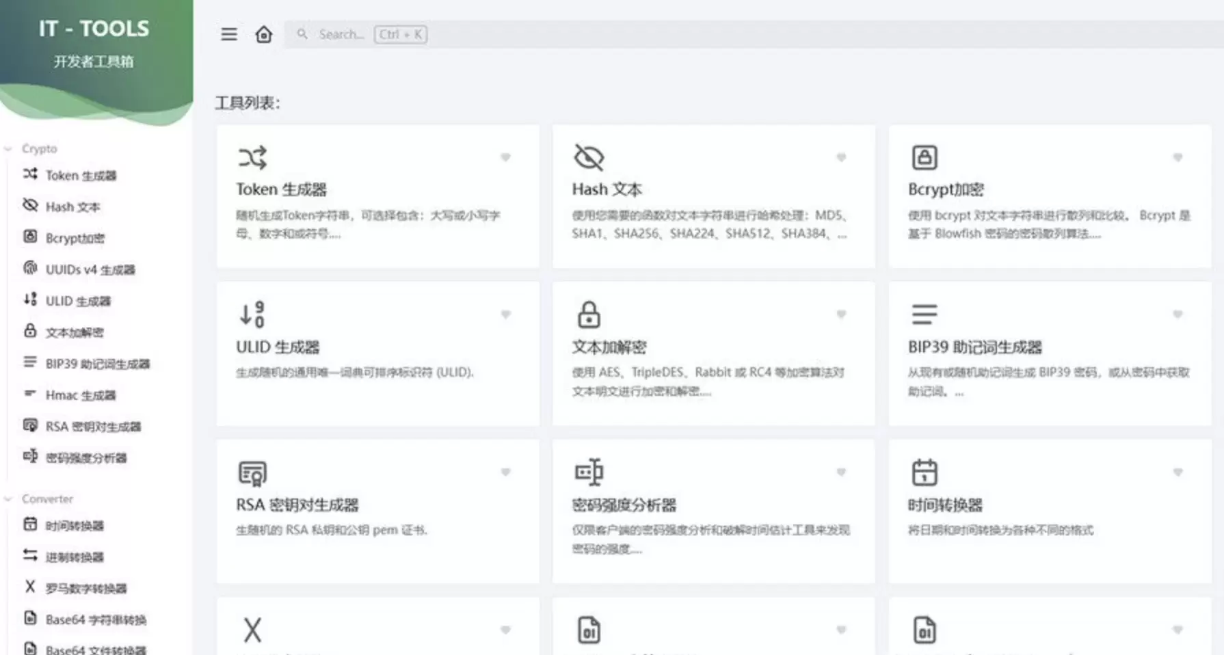Toggle the sidebar with the hamburger menu icon
This screenshot has width=1224, height=655.
pos(229,34)
